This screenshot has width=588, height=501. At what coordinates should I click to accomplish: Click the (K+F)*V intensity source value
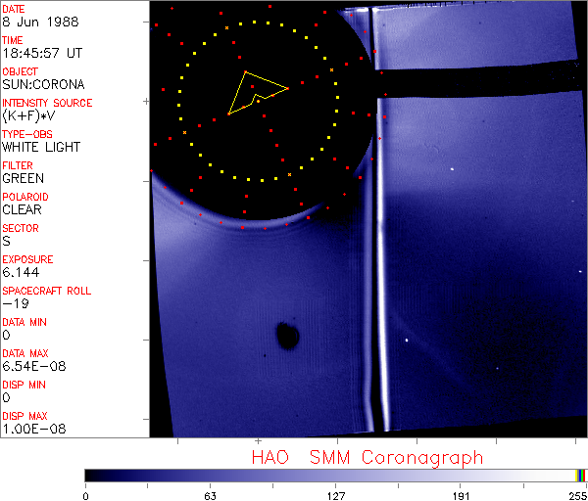click(25, 115)
